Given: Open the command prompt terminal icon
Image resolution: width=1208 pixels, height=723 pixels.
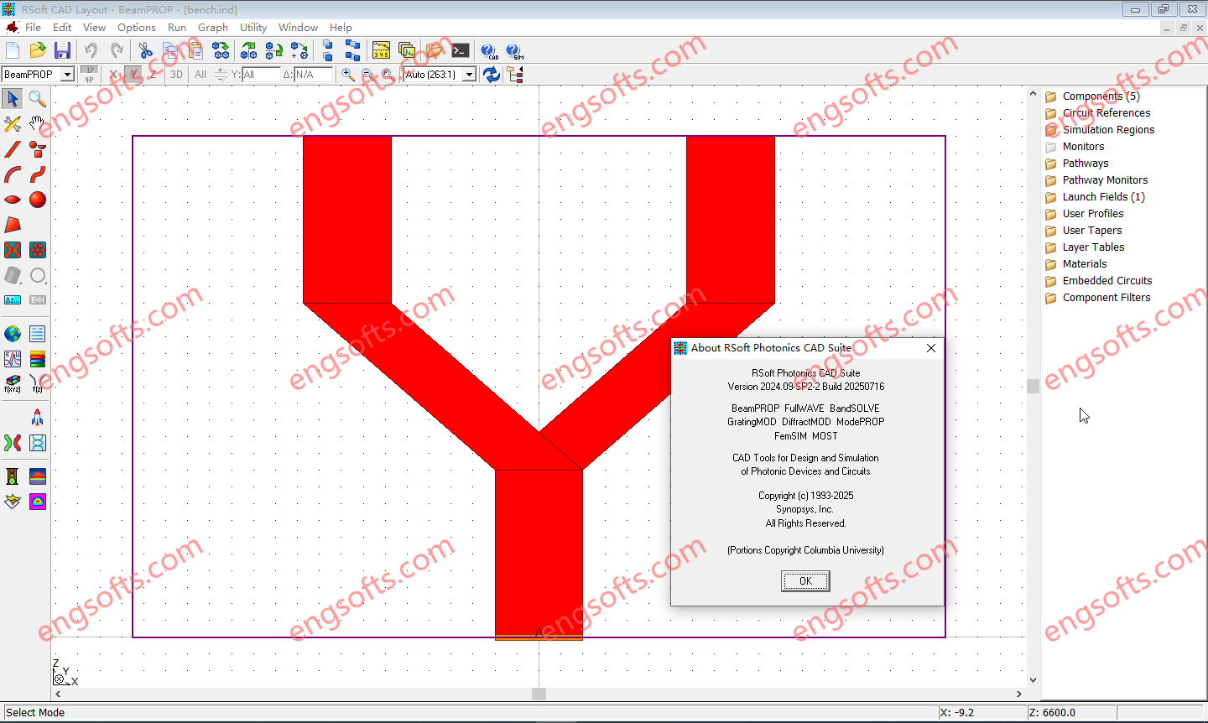Looking at the screenshot, I should click(x=460, y=50).
